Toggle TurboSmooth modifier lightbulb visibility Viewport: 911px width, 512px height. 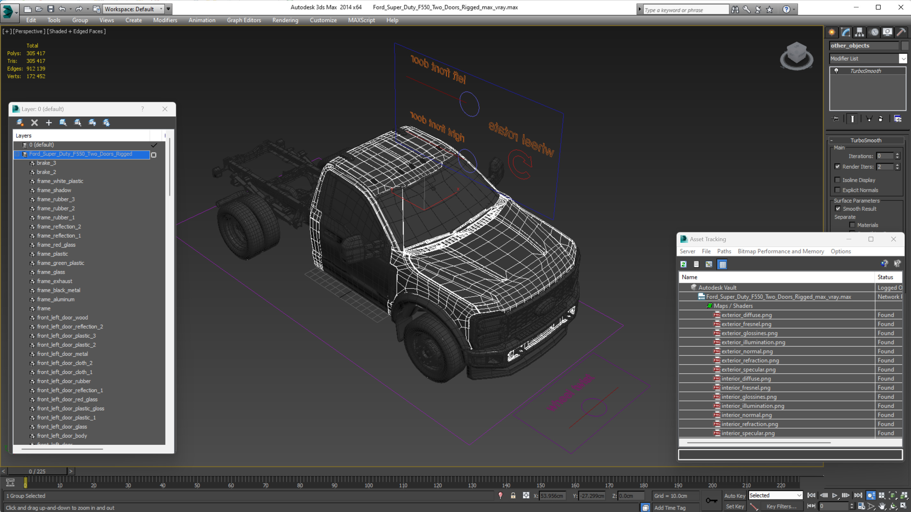tap(836, 71)
